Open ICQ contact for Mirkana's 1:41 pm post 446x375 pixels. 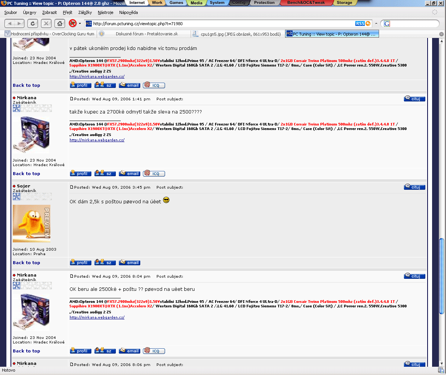tap(154, 174)
